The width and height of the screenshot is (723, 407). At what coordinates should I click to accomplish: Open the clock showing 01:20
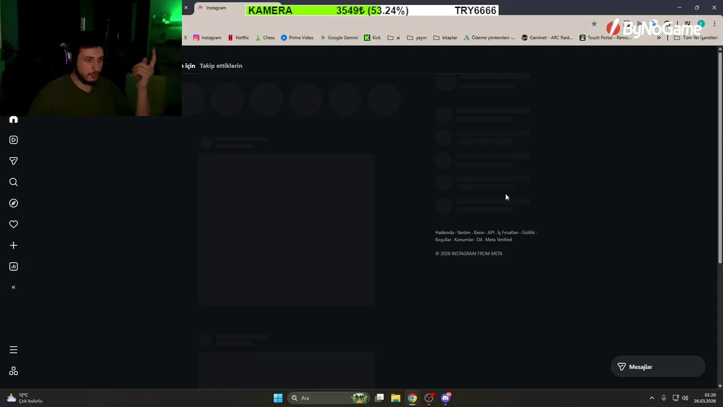705,398
